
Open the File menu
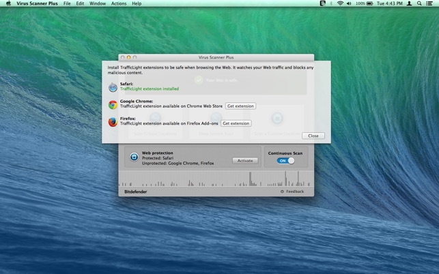tap(67, 3)
